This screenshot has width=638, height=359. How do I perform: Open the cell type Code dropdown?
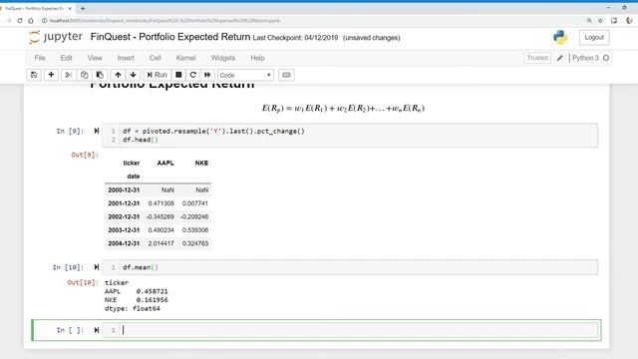[x=245, y=76]
